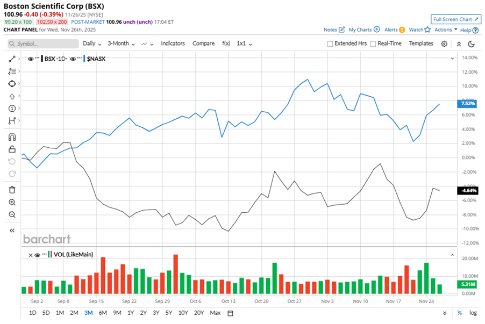Collapse the volume pane chevron
Screen dimensions: 485x324
pyautogui.click(x=452, y=255)
